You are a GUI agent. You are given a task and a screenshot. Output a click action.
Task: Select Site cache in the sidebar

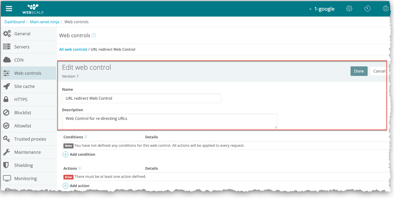coord(24,86)
